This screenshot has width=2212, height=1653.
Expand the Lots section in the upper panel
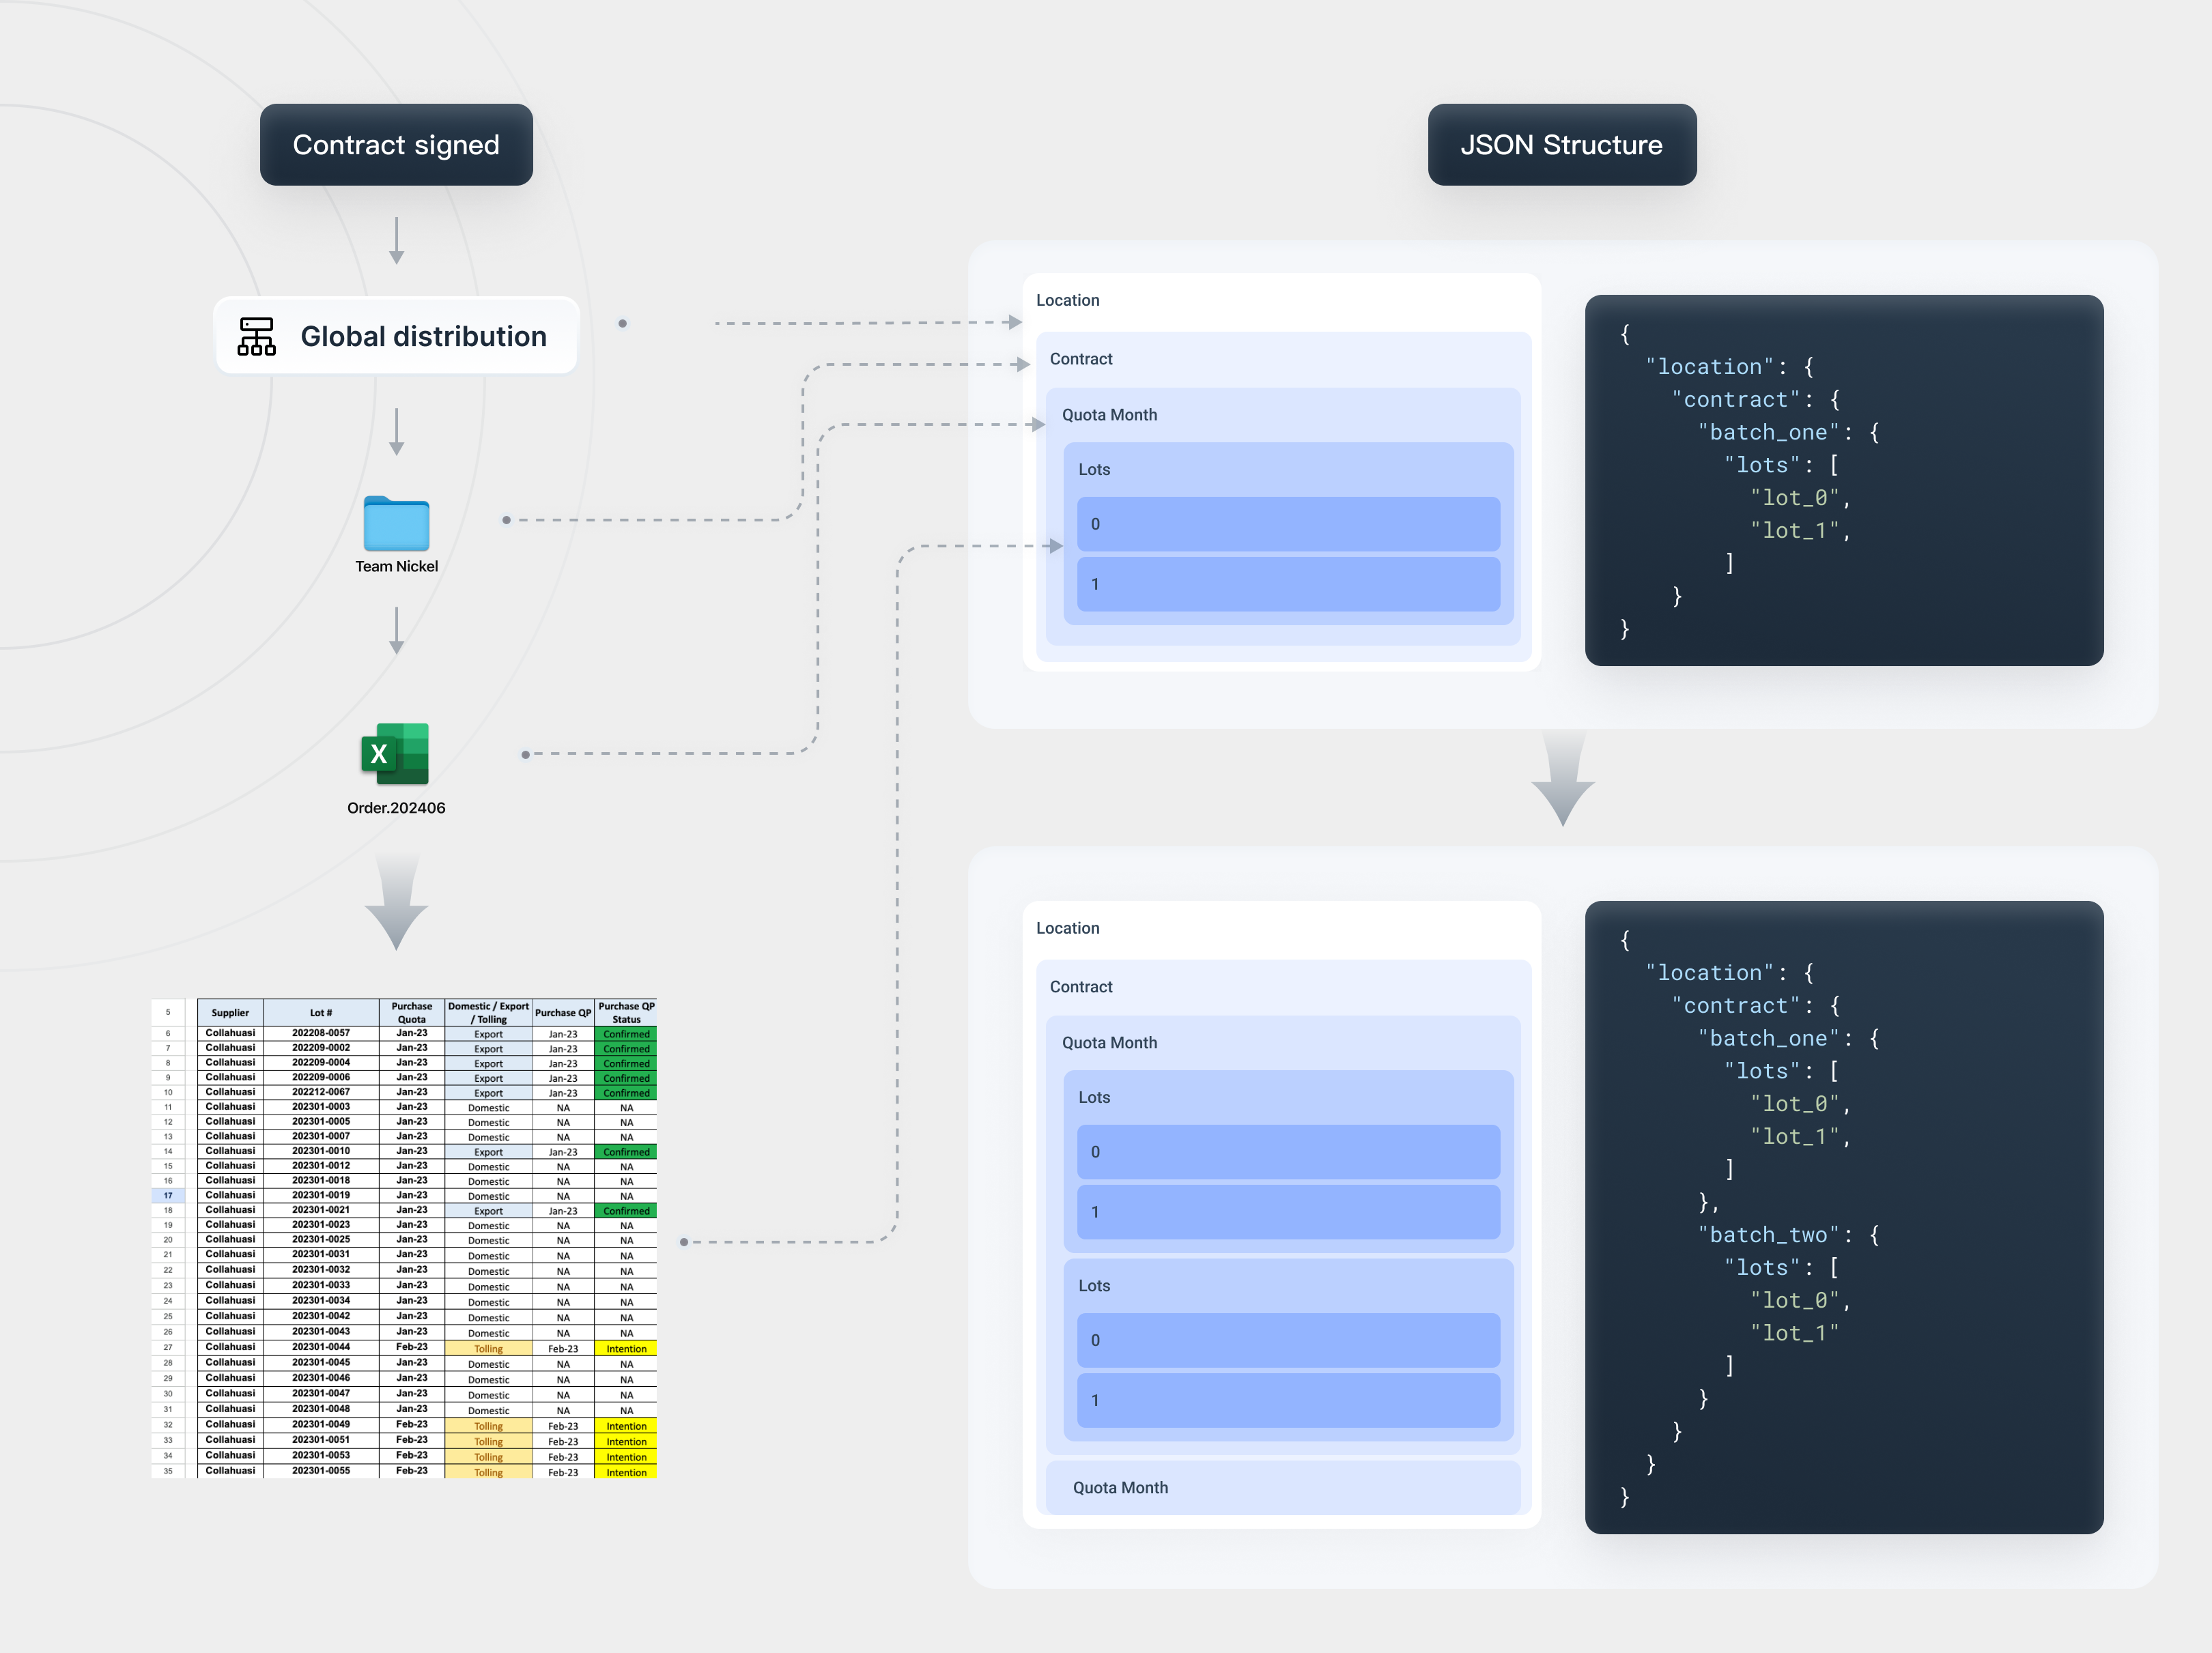pyautogui.click(x=1093, y=469)
